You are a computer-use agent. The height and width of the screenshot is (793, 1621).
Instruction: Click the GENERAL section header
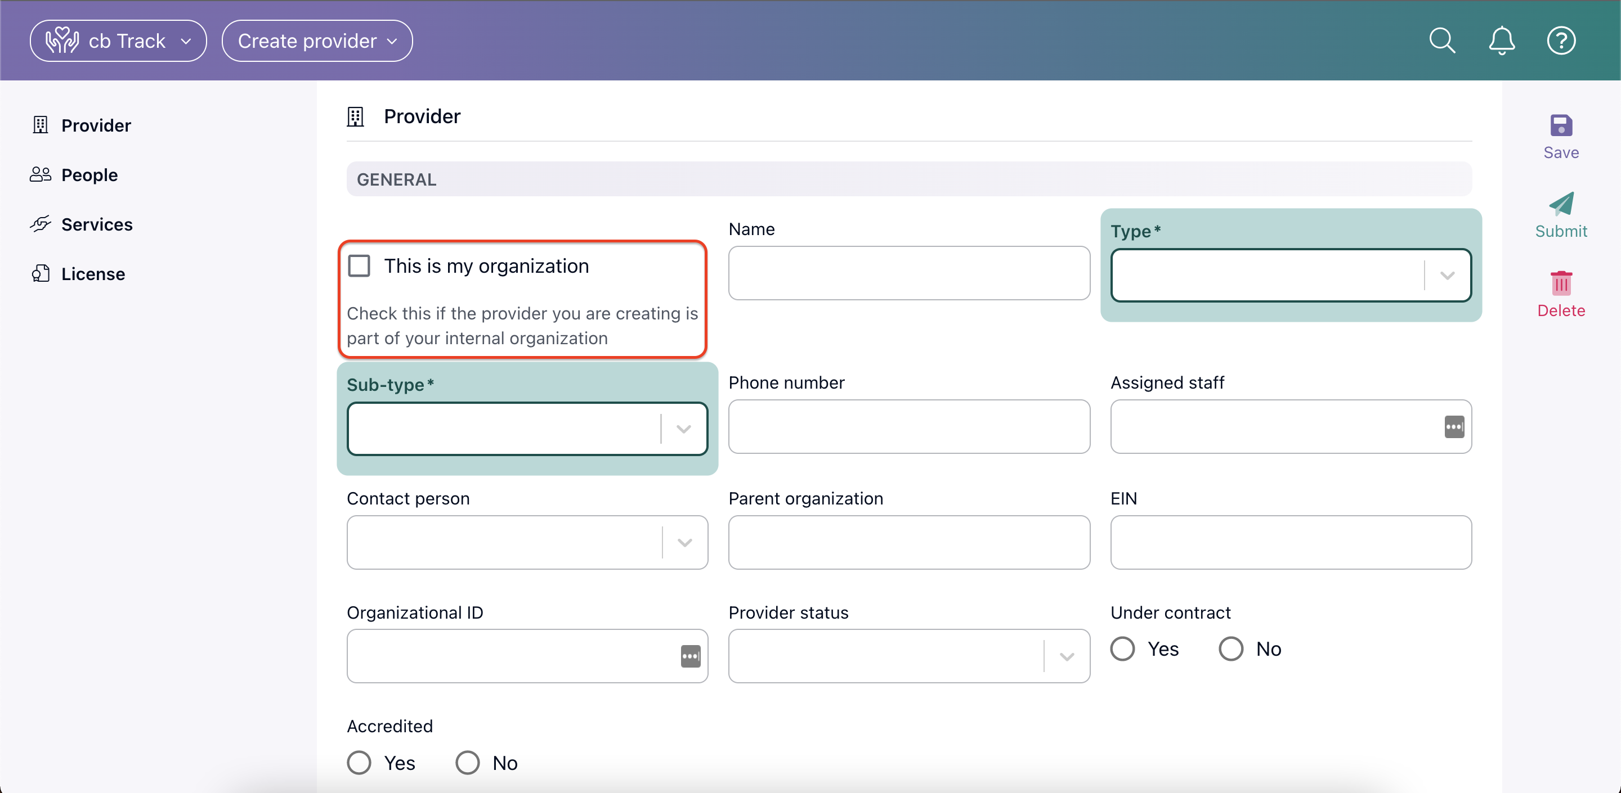[908, 179]
